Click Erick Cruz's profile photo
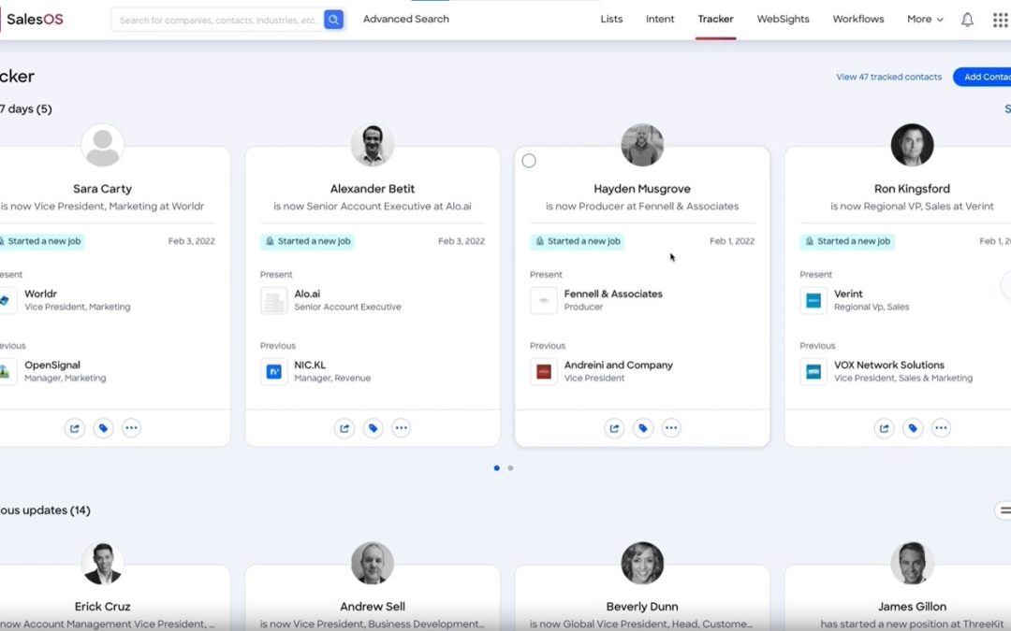1011x631 pixels. [103, 564]
